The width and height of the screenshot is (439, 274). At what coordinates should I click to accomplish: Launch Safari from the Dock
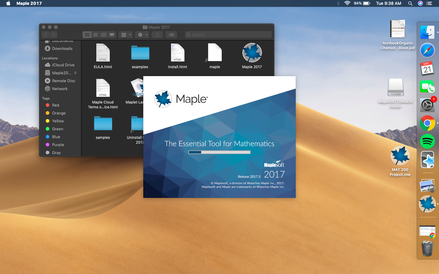pyautogui.click(x=427, y=50)
